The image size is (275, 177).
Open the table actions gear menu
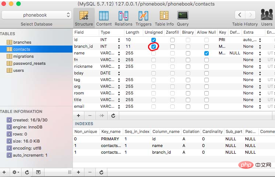point(16,172)
